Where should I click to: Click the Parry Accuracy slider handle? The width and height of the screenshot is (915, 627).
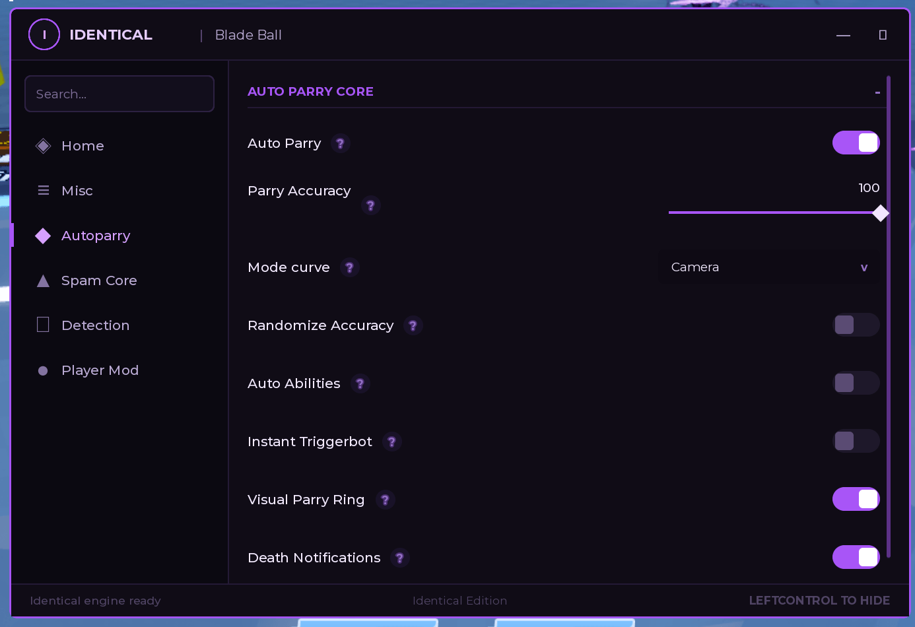[880, 213]
